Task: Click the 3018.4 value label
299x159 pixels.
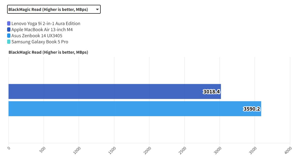Action: click(x=211, y=92)
